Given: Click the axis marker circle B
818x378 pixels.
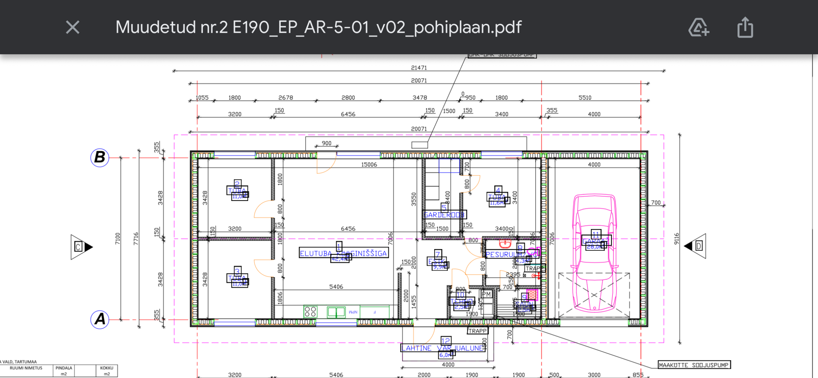Looking at the screenshot, I should 100,157.
